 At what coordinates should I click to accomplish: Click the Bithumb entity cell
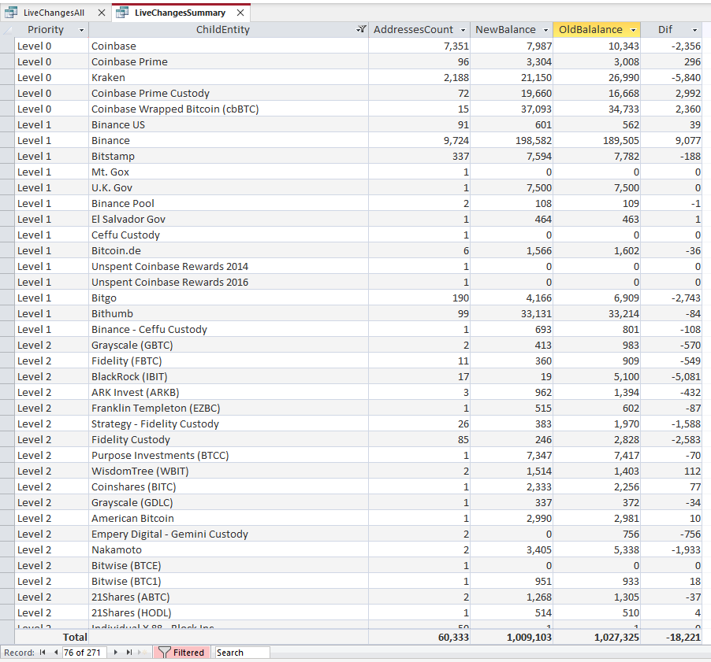229,313
